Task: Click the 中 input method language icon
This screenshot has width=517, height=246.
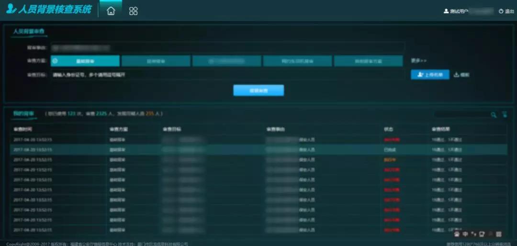Action: click(465, 234)
